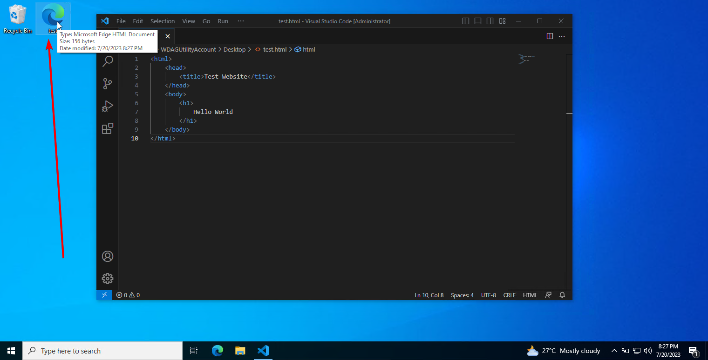This screenshot has width=708, height=360.
Task: Open editor More Actions ellipsis
Action: pos(562,36)
